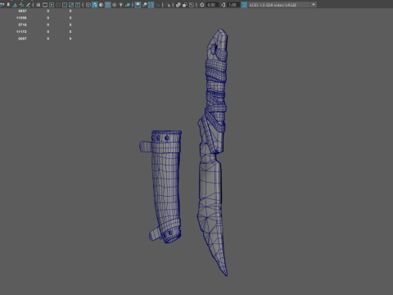Toggle viewport Shadows
The width and height of the screenshot is (393, 295).
128,5
